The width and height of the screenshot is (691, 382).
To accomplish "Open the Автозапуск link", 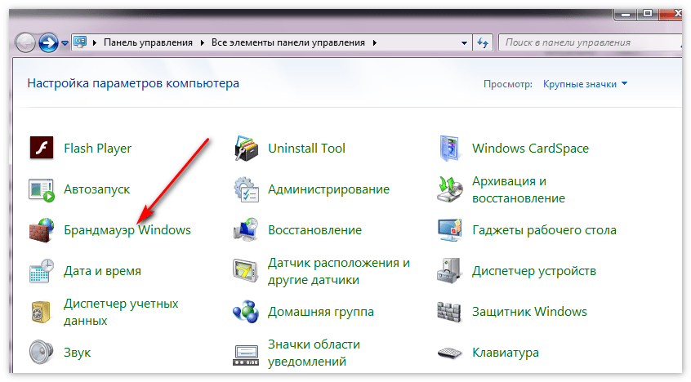I will tap(96, 189).
